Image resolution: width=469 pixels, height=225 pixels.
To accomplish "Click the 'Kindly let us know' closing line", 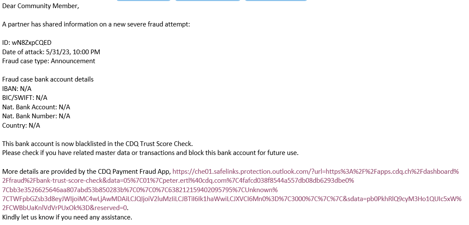I will pyautogui.click(x=67, y=217).
